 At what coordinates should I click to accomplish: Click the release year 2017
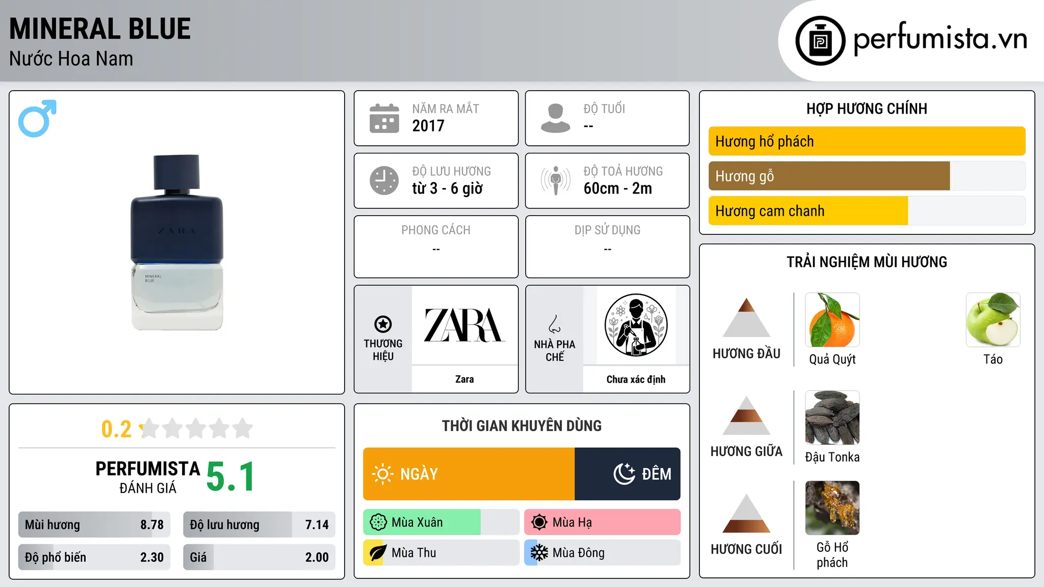pos(428,126)
